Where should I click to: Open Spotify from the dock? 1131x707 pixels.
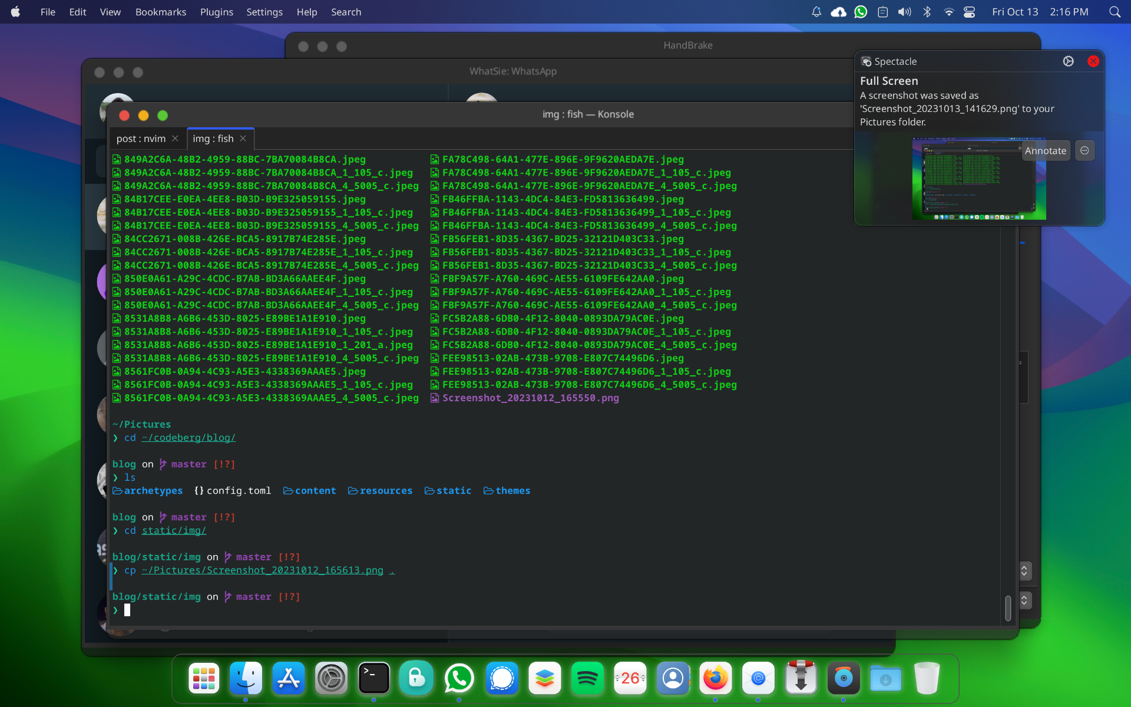(587, 678)
